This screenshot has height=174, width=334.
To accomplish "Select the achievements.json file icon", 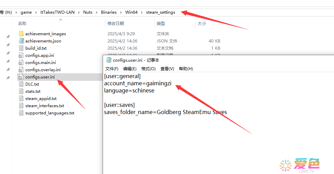I will tap(21, 41).
